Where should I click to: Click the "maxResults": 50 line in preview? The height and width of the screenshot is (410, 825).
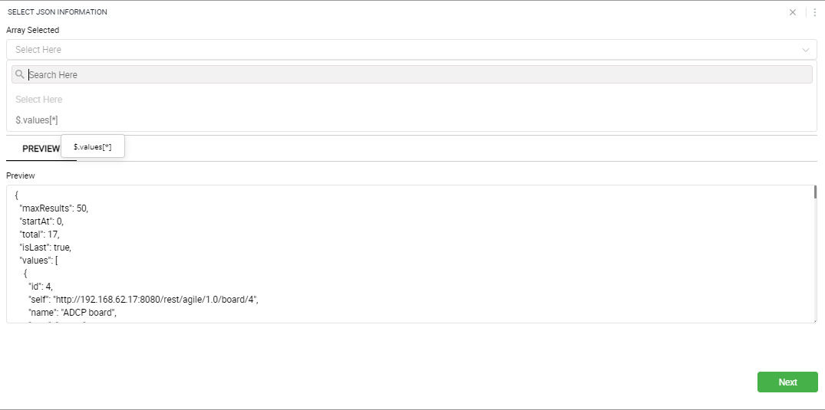pos(54,208)
